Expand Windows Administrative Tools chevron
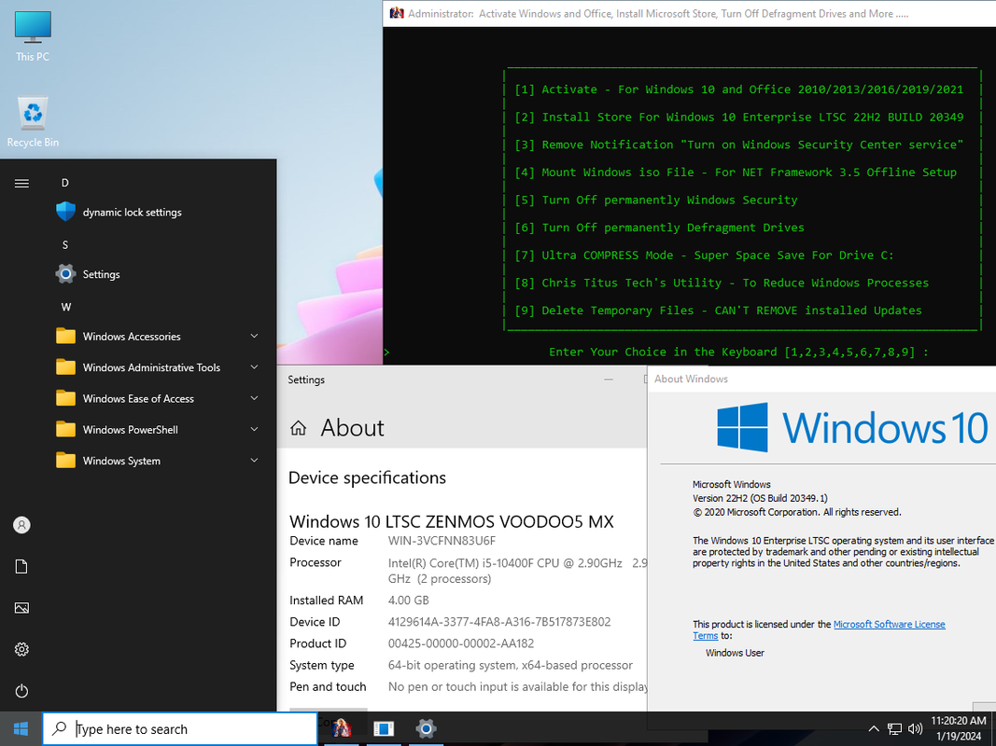The width and height of the screenshot is (996, 746). tap(254, 366)
